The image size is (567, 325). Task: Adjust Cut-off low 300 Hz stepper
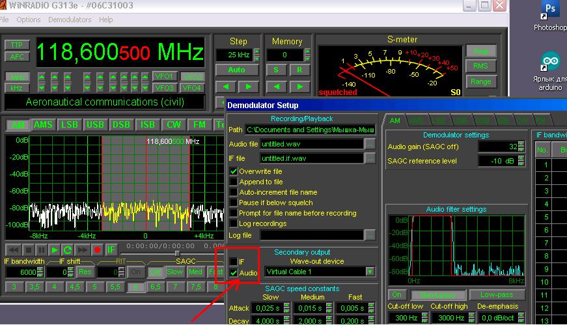pos(425,318)
